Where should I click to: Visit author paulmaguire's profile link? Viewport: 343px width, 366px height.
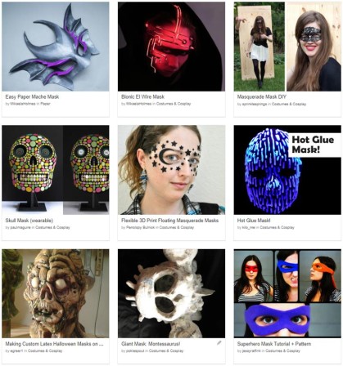click(x=20, y=227)
